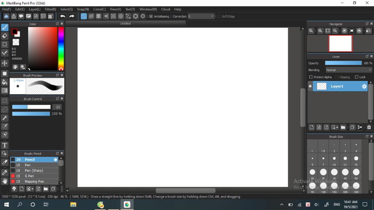This screenshot has height=210, width=374.
Task: Select the Gradient tool
Action: point(4,90)
